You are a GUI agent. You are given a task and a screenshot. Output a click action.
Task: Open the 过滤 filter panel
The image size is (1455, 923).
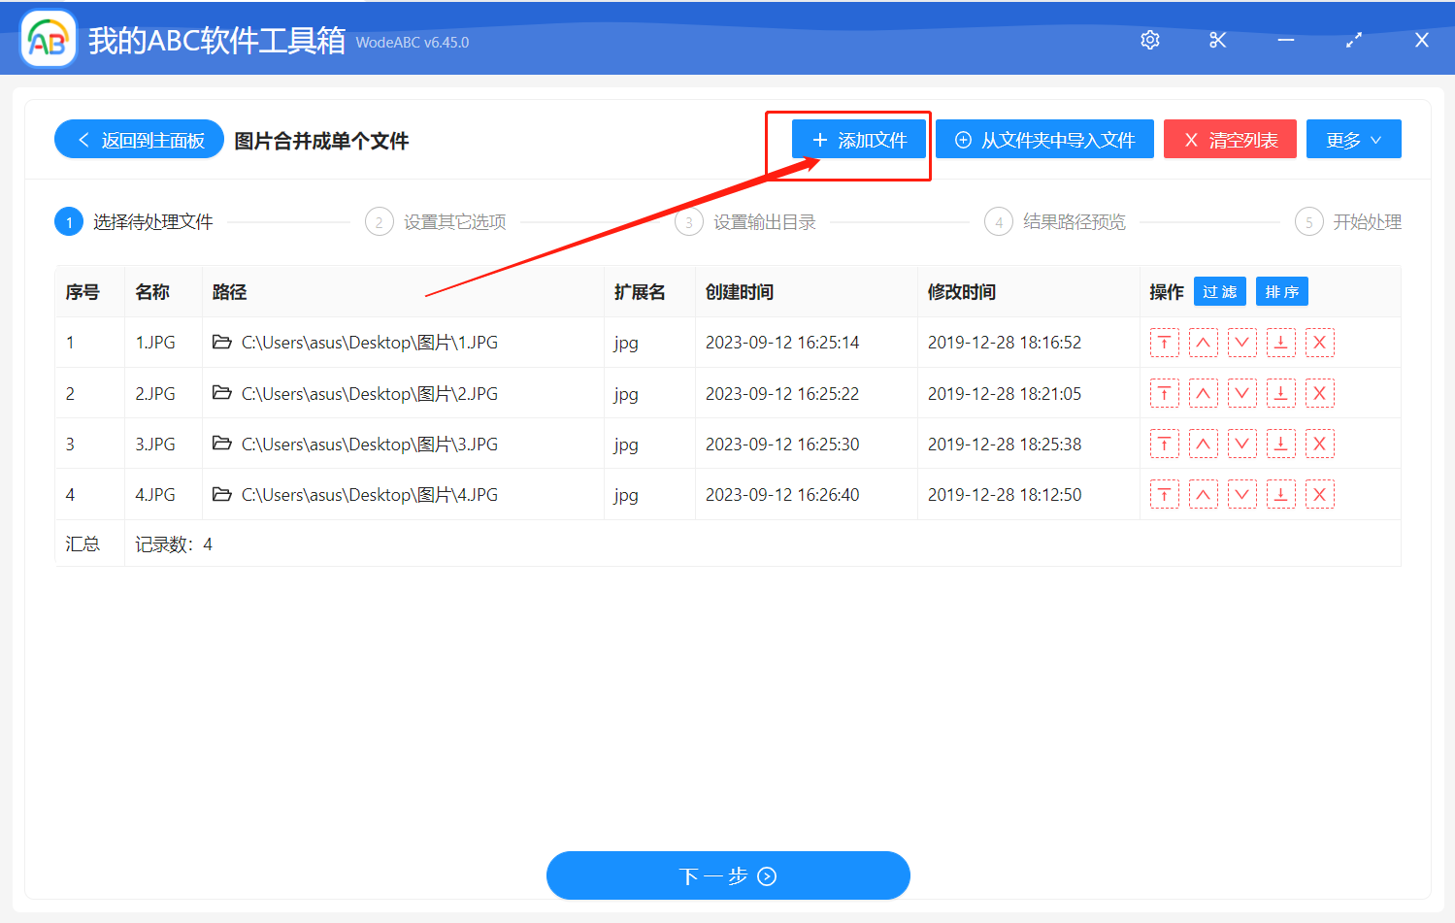1219,290
